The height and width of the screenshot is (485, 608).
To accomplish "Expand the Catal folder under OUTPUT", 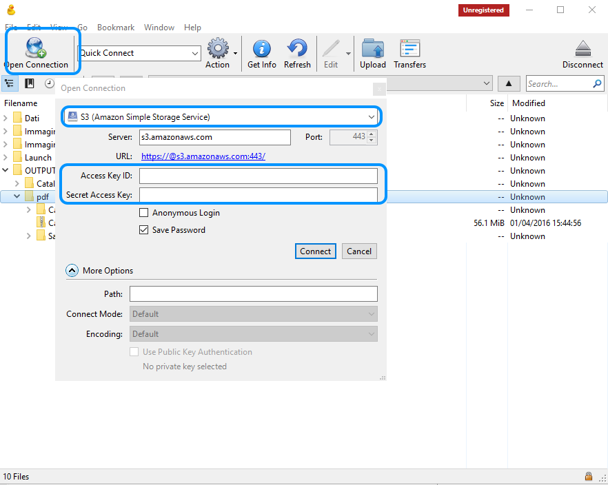I will (17, 183).
